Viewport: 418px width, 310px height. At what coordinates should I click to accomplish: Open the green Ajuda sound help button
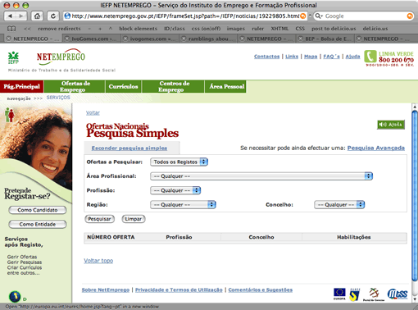pyautogui.click(x=391, y=125)
